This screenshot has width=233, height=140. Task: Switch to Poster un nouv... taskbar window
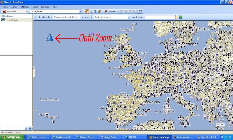coord(38,137)
